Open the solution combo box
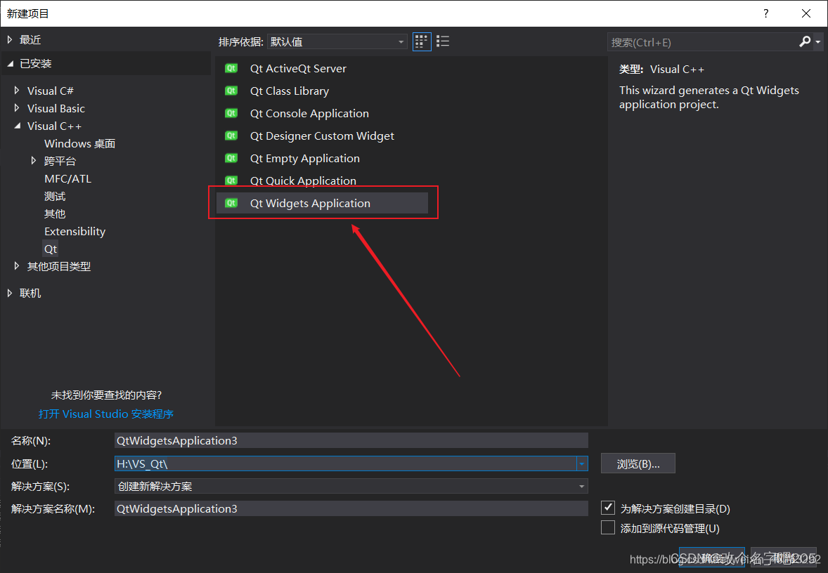 tap(351, 486)
